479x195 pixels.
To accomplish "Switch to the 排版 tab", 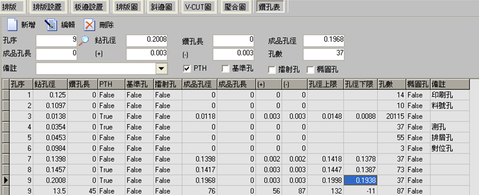I will pyautogui.click(x=13, y=6).
